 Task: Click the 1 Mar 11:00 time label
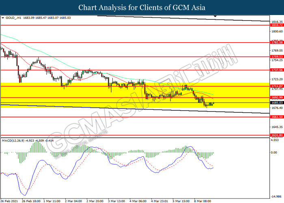tap(52, 201)
